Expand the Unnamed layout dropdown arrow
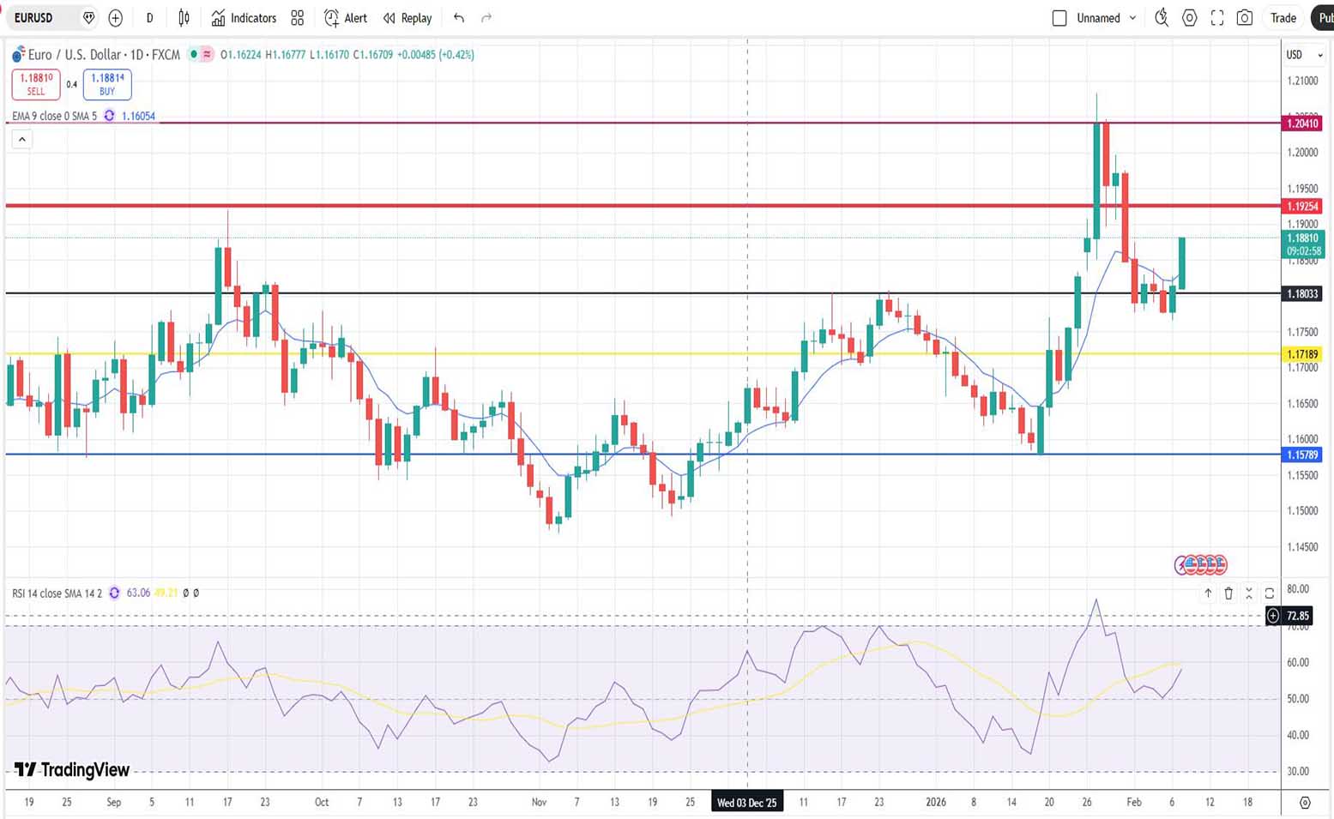 1132,18
